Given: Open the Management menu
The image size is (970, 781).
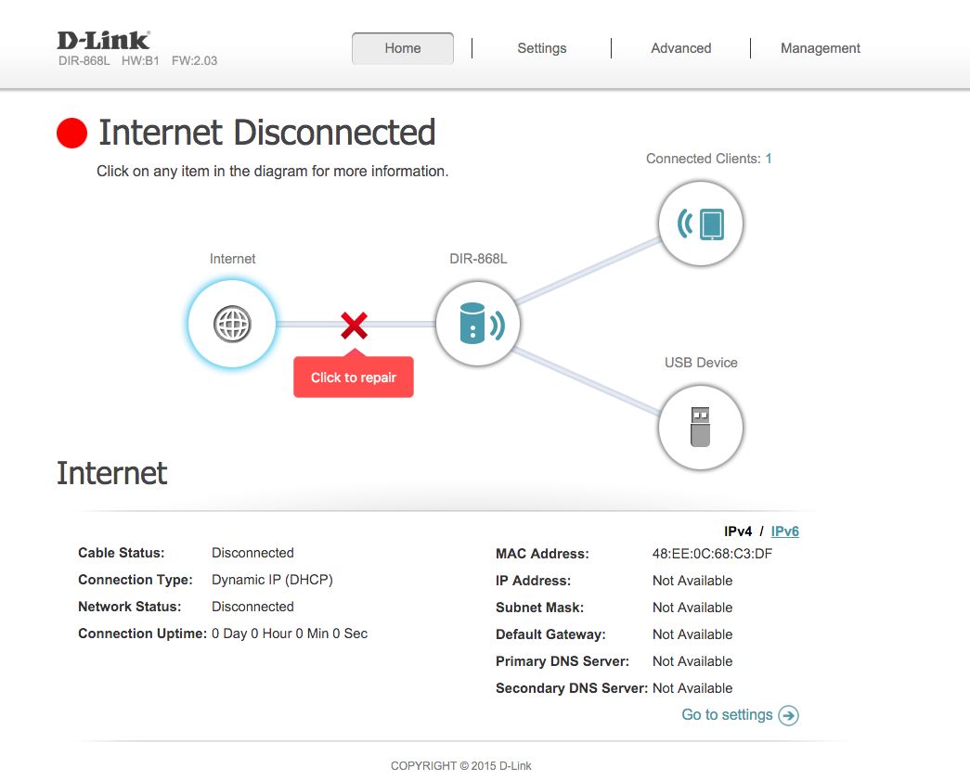Looking at the screenshot, I should (x=821, y=48).
